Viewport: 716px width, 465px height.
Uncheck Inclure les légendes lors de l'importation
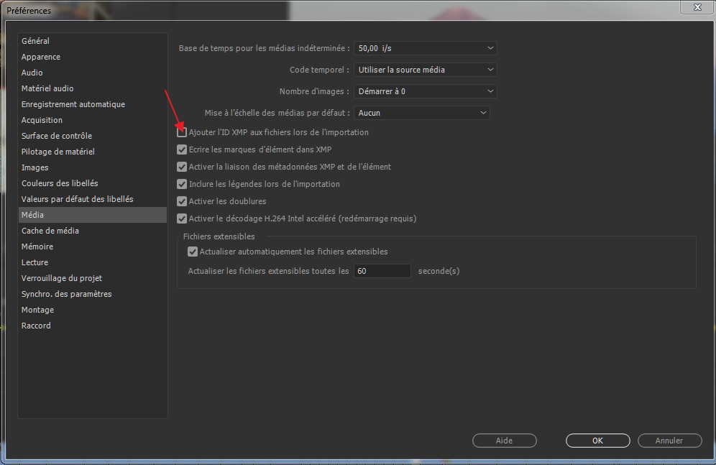182,185
